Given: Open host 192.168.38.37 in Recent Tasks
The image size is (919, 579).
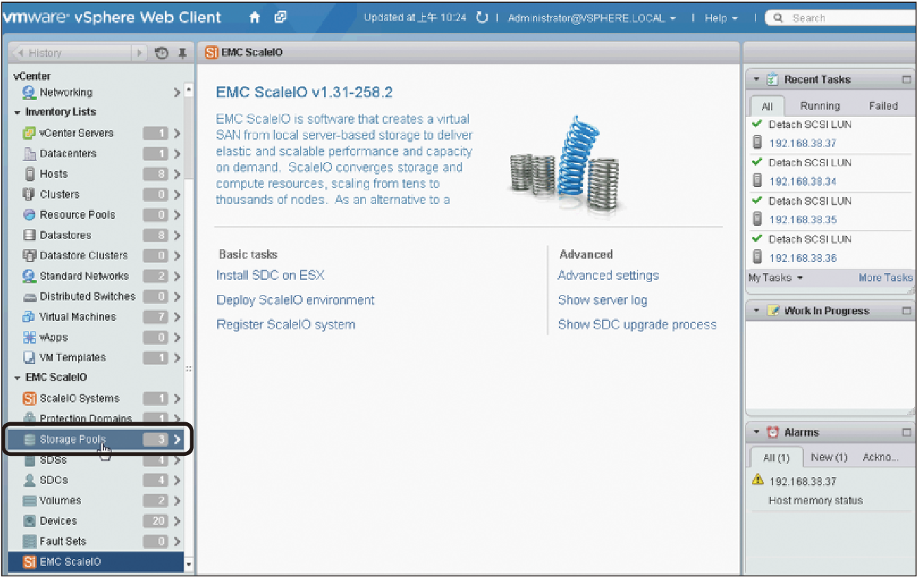Looking at the screenshot, I should pyautogui.click(x=803, y=144).
